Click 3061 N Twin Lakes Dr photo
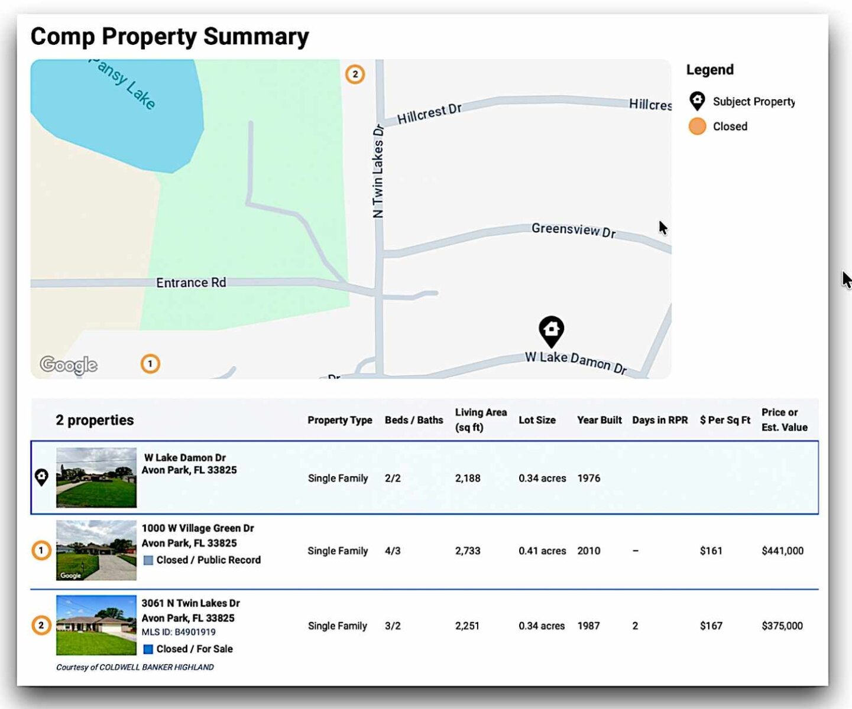The width and height of the screenshot is (852, 709). (96, 625)
